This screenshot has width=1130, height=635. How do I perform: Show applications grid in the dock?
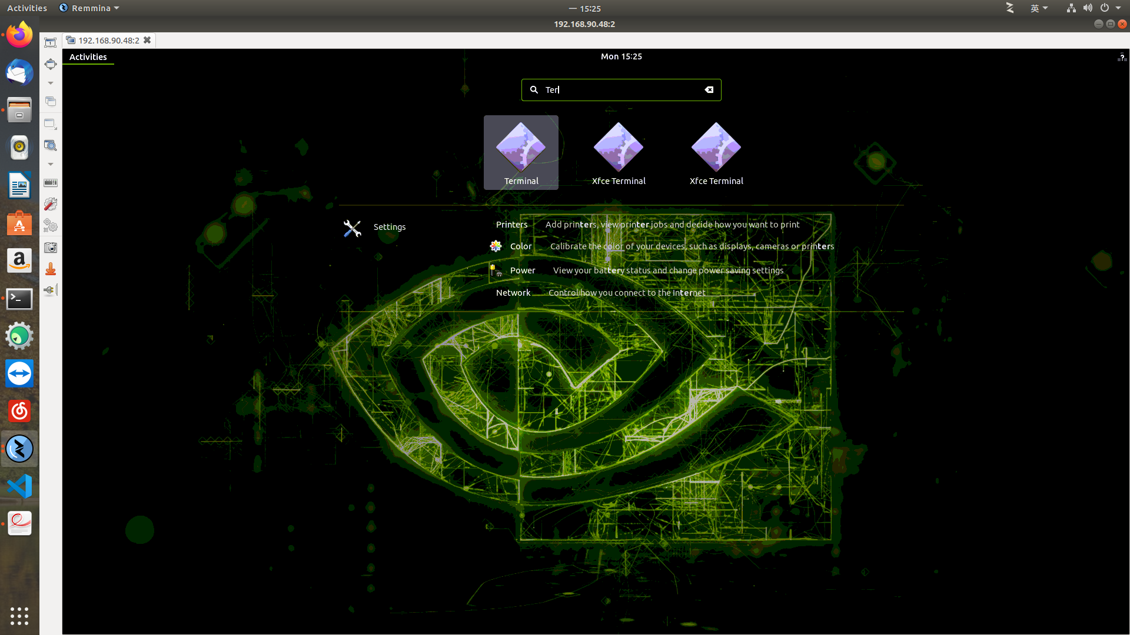click(x=19, y=616)
